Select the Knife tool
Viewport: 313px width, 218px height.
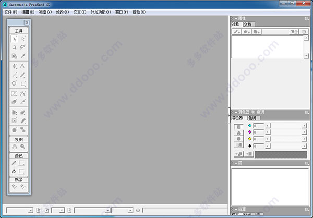pyautogui.click(x=23, y=102)
